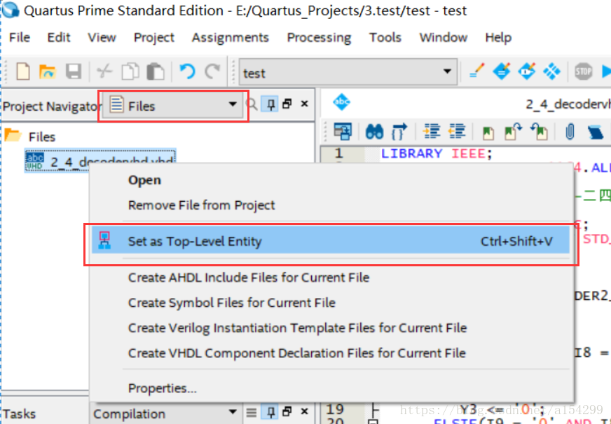
Task: Click the Cut scissors icon
Action: point(104,71)
